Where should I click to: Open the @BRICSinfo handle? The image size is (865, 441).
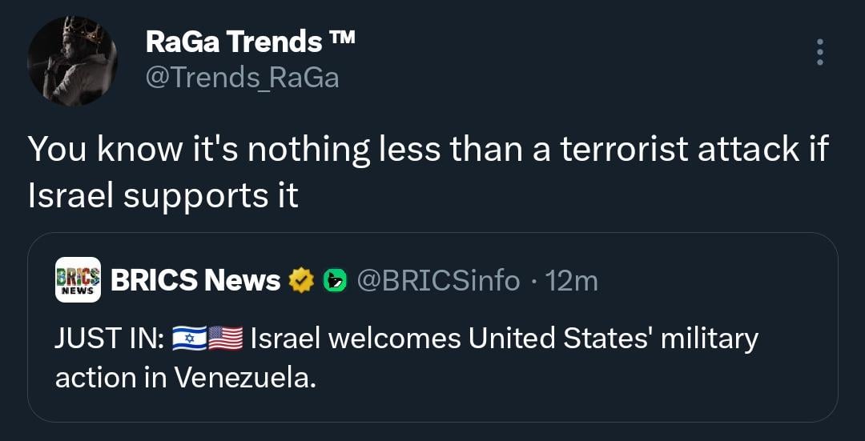[437, 280]
